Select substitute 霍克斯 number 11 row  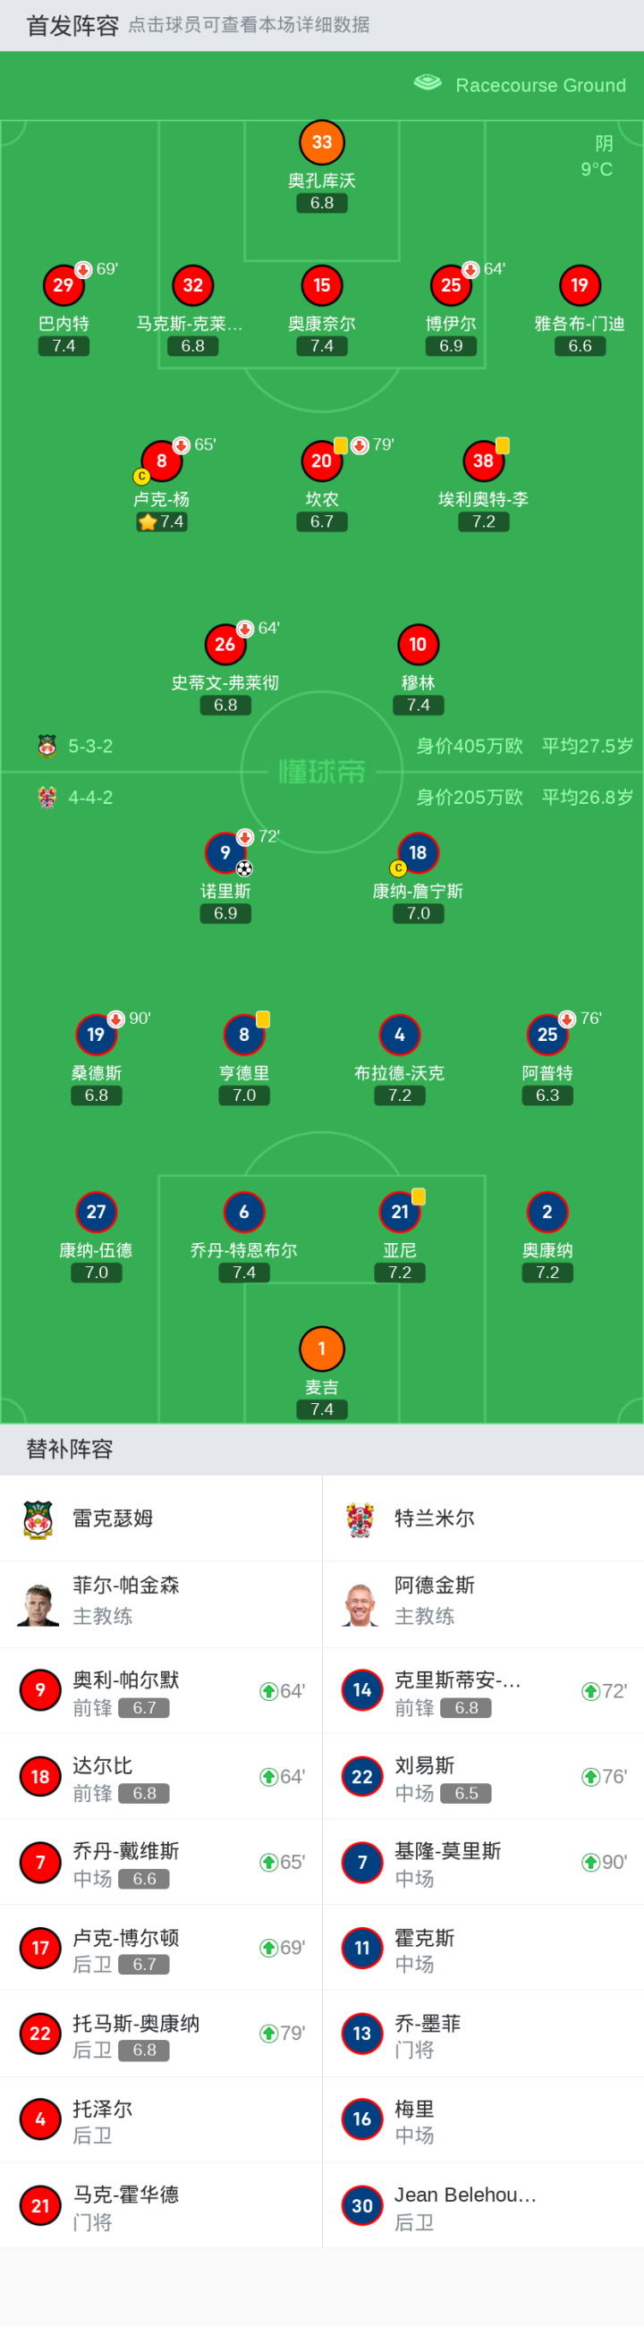pos(482,1949)
